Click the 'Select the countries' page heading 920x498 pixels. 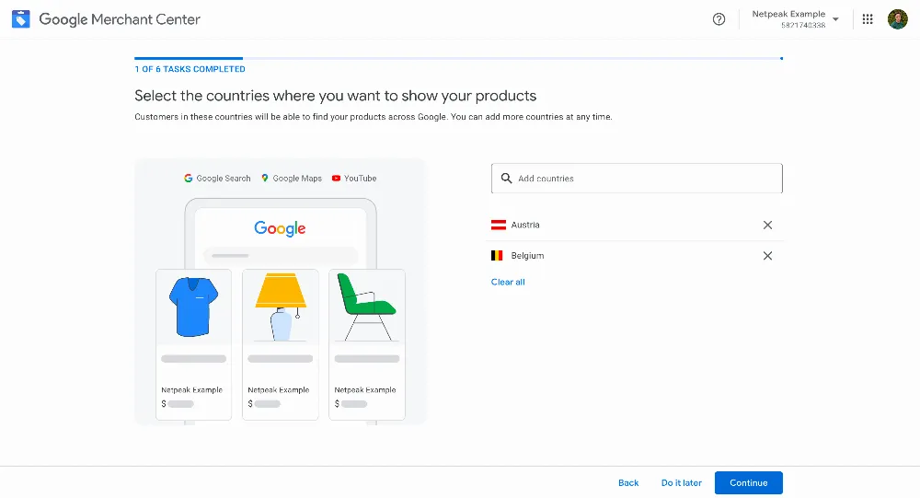(335, 96)
